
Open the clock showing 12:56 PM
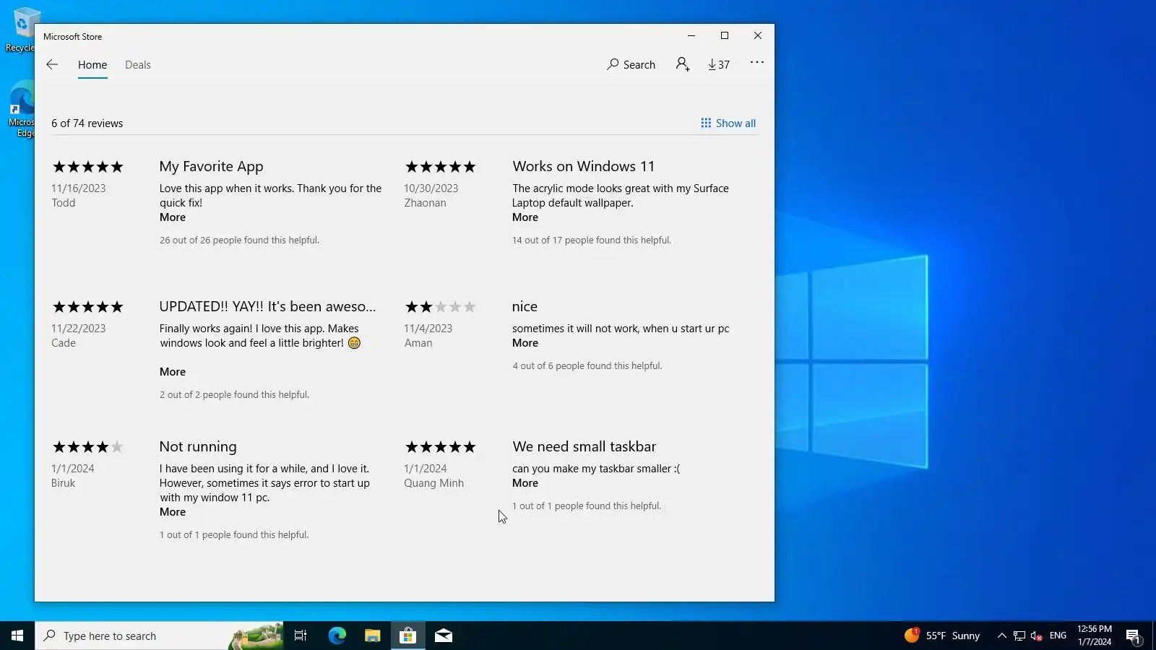1095,636
